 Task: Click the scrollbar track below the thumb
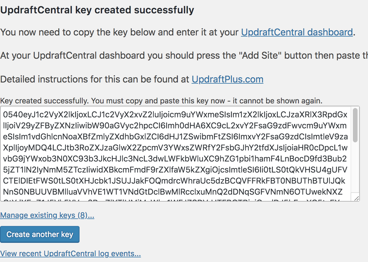(356, 167)
